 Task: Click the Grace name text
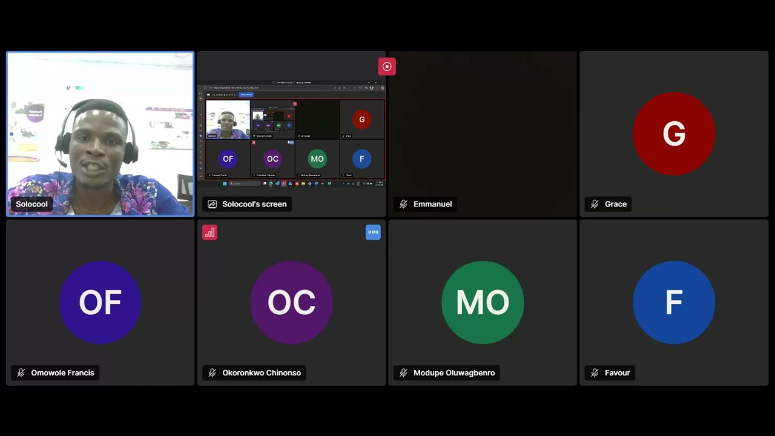coord(615,204)
